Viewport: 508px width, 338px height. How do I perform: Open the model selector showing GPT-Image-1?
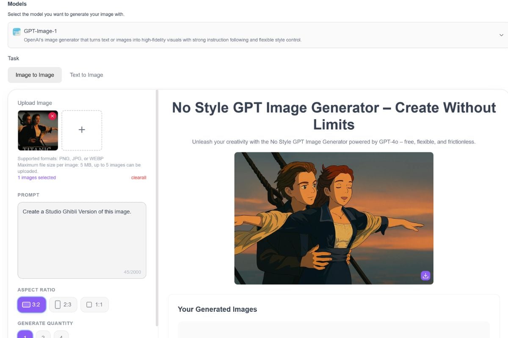[258, 35]
